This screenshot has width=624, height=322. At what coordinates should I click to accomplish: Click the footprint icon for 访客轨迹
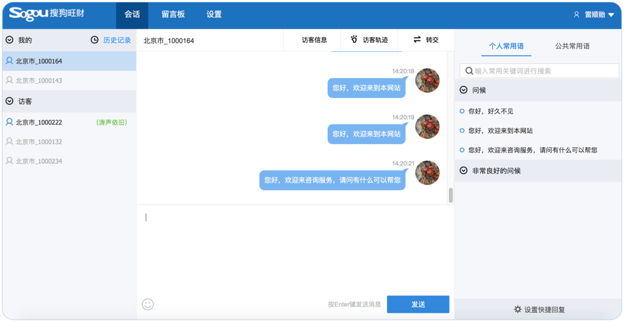coord(354,40)
